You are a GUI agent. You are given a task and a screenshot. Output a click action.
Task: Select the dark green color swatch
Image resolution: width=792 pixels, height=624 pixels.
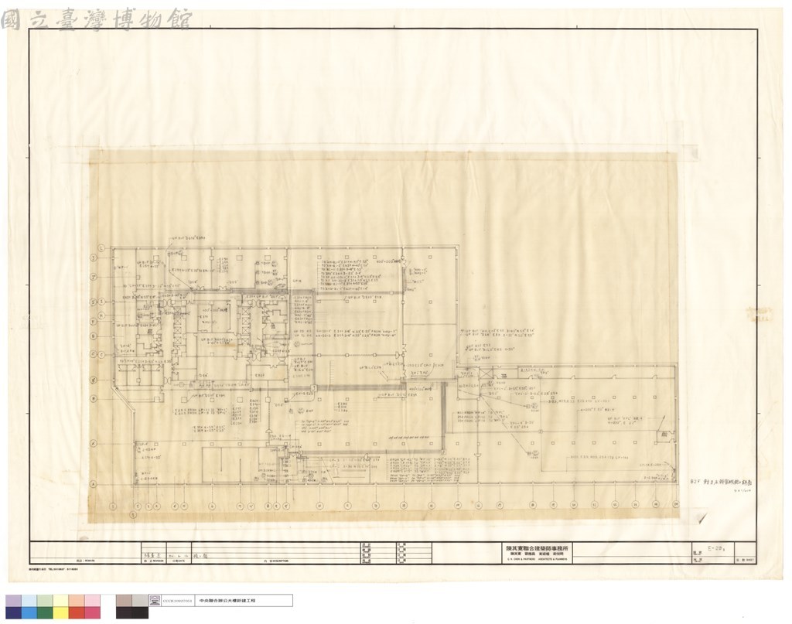point(45,612)
